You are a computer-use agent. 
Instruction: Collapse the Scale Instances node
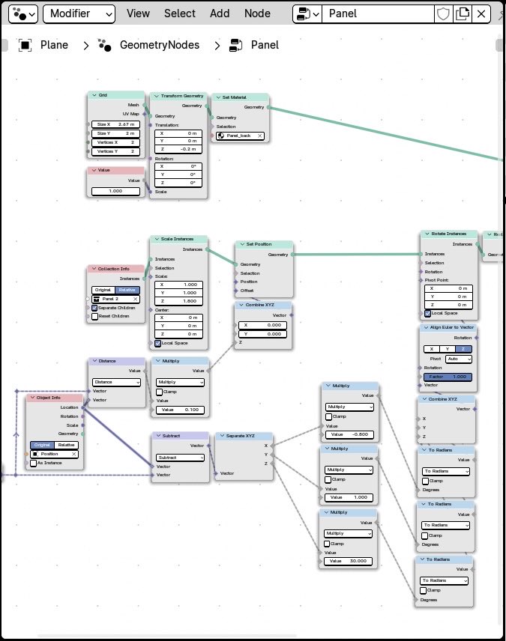tap(157, 239)
